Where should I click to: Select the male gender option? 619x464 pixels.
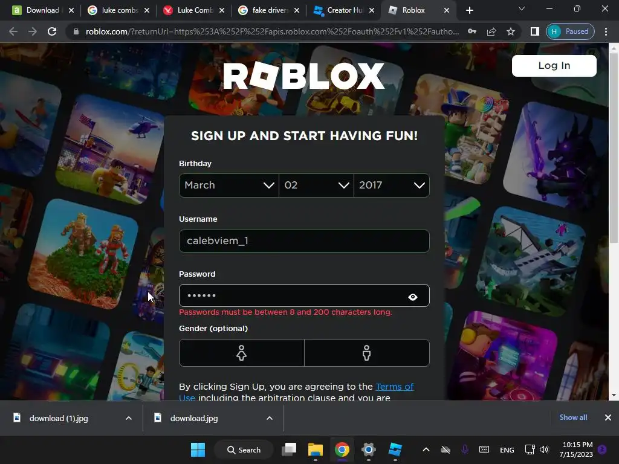pyautogui.click(x=367, y=353)
